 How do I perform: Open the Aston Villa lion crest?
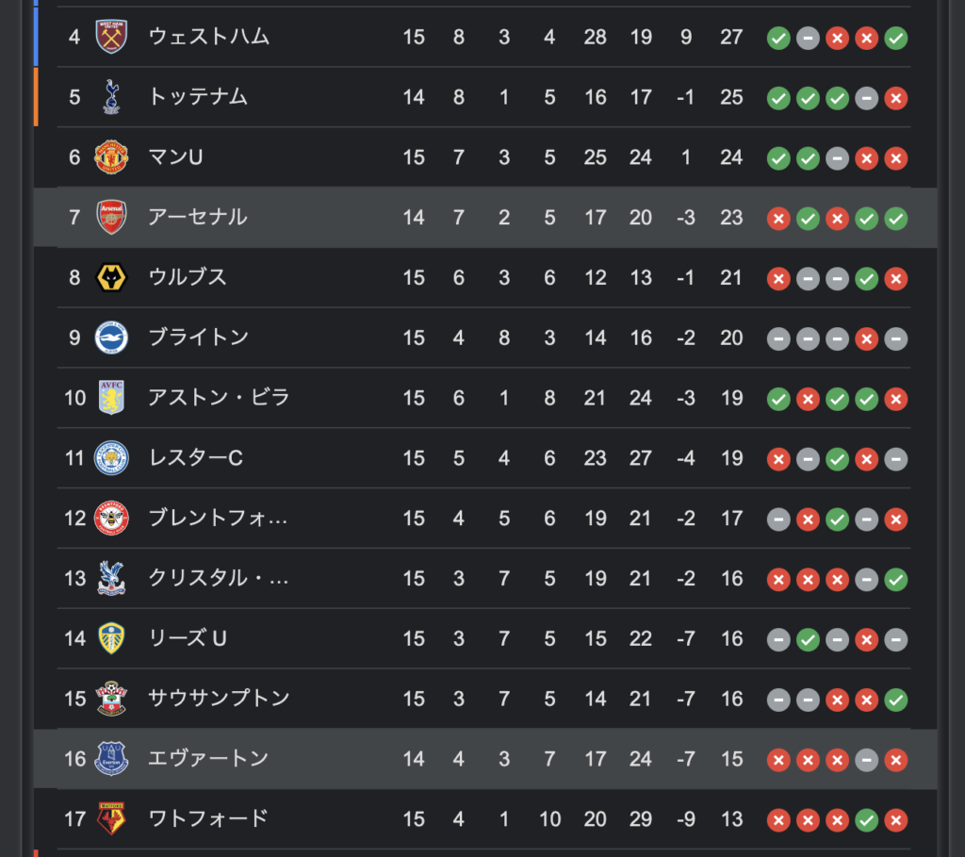click(111, 397)
